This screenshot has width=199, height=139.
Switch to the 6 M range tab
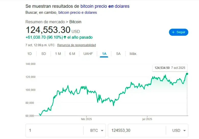[x=72, y=54]
